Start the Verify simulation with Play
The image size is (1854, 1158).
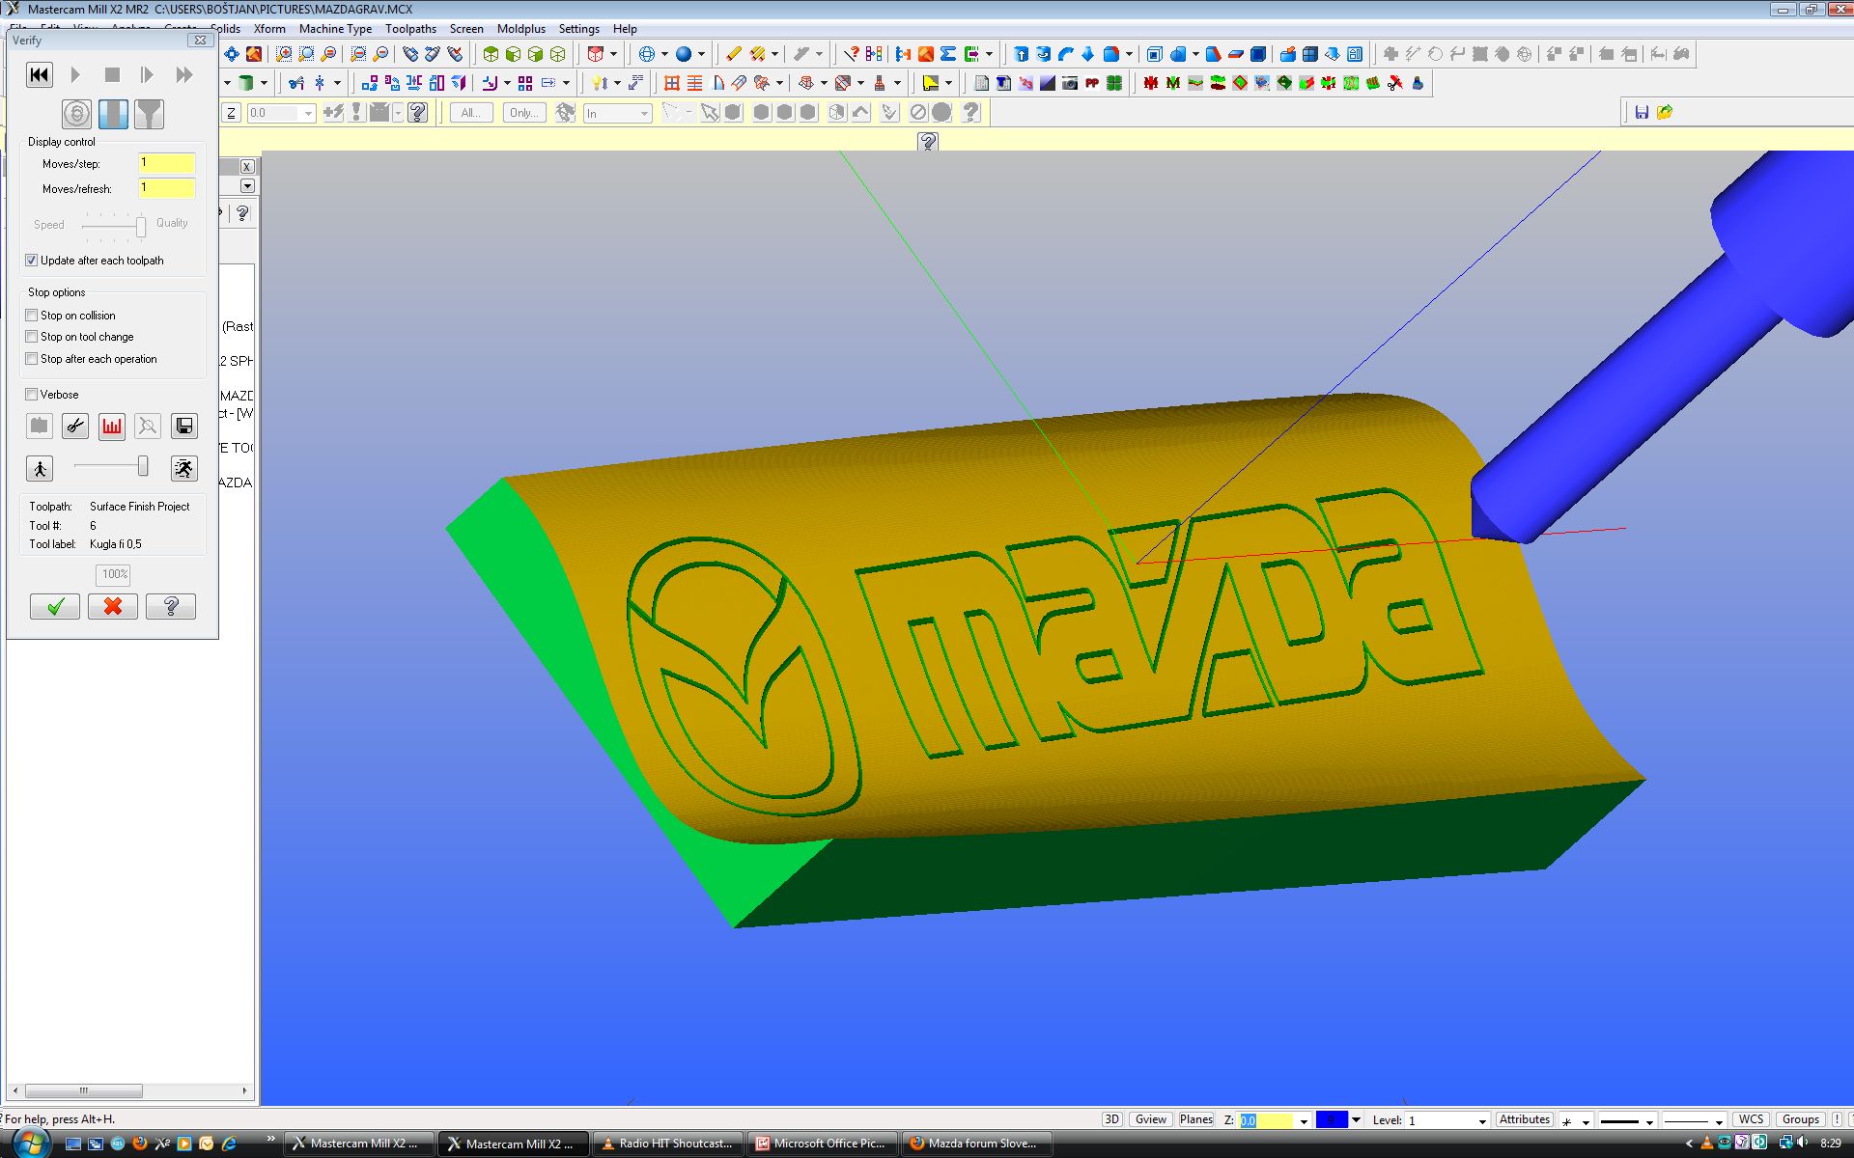75,74
